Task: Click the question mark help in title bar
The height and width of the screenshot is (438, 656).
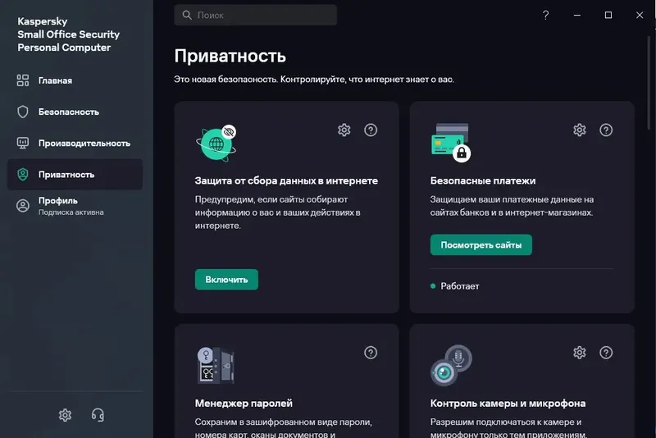Action: tap(545, 16)
